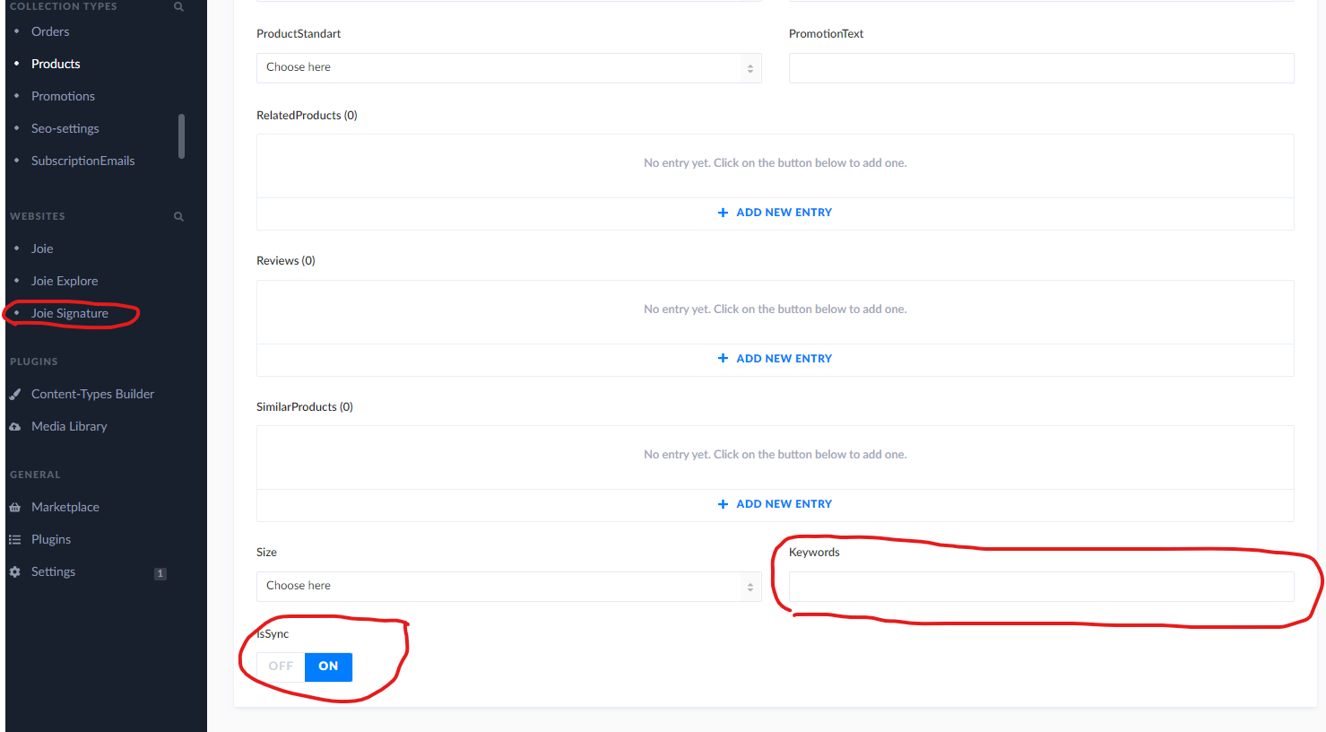Open the Joie Explore website entry

(65, 281)
